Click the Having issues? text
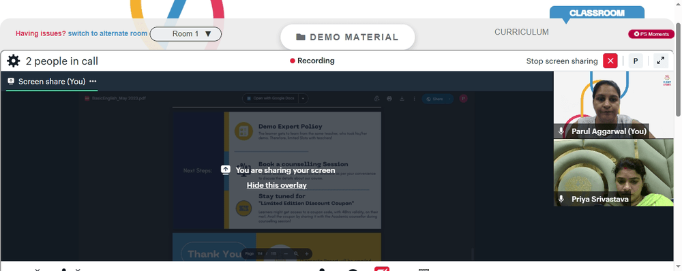The width and height of the screenshot is (682, 271). (x=41, y=33)
